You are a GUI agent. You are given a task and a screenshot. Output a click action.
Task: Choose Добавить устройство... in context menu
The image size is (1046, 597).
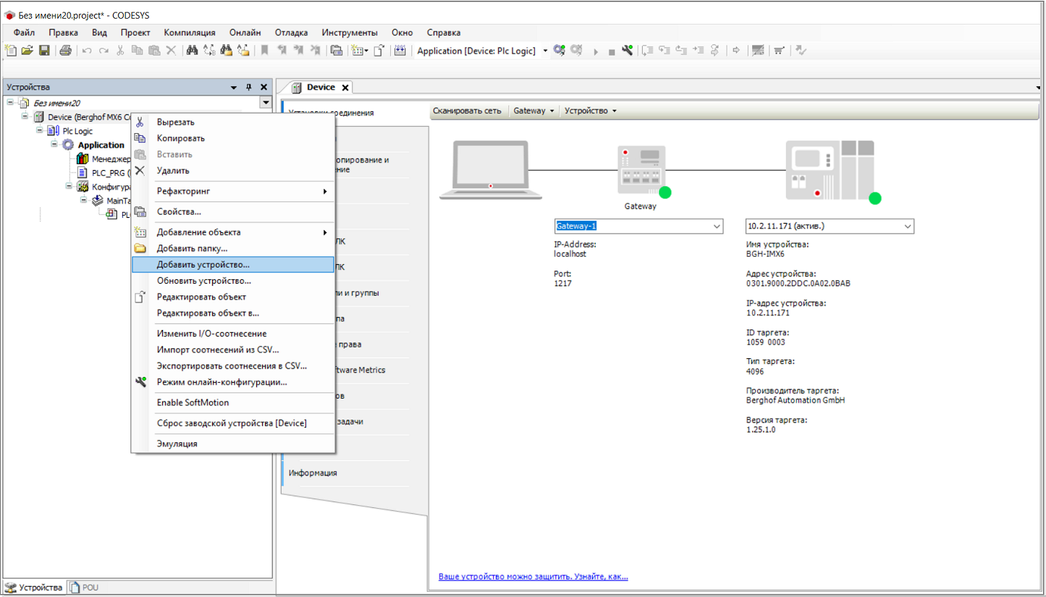pos(233,265)
